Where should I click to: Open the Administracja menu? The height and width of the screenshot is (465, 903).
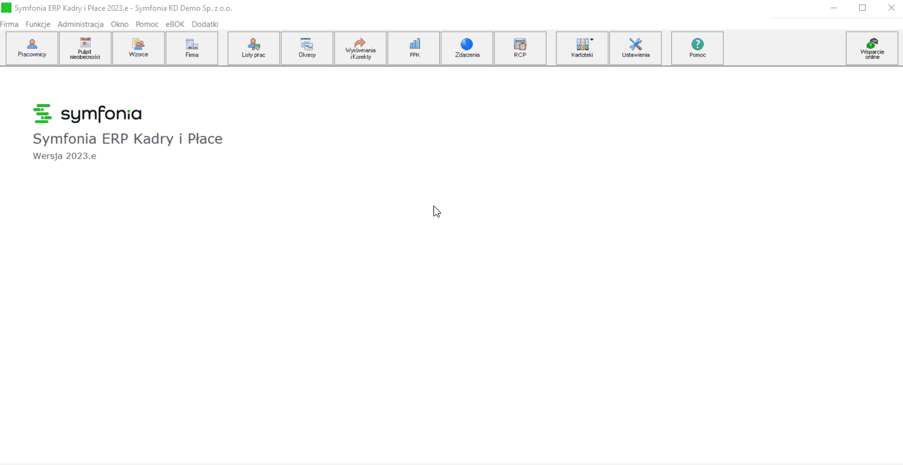81,24
